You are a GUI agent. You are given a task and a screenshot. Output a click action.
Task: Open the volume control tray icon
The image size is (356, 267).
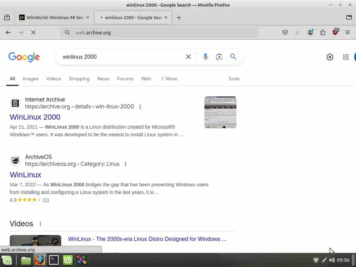click(x=332, y=260)
